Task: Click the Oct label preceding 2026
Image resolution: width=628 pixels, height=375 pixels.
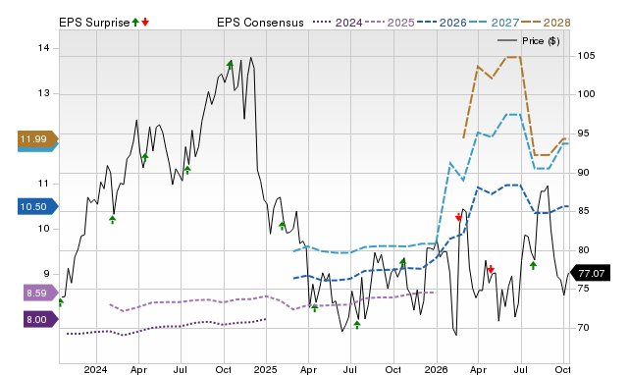Action: click(392, 370)
